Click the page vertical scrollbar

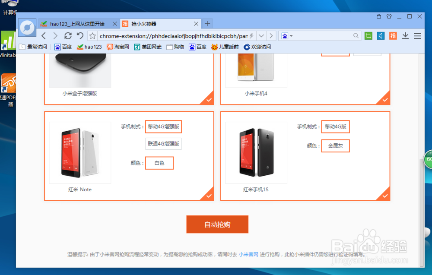point(422,212)
